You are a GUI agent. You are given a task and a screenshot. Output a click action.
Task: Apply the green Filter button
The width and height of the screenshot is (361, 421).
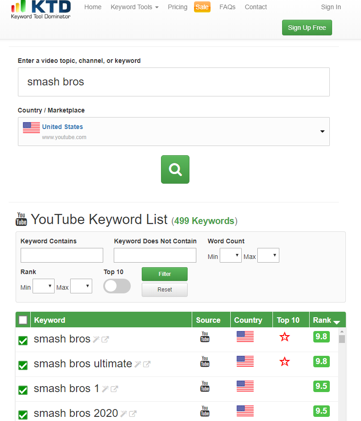point(165,274)
